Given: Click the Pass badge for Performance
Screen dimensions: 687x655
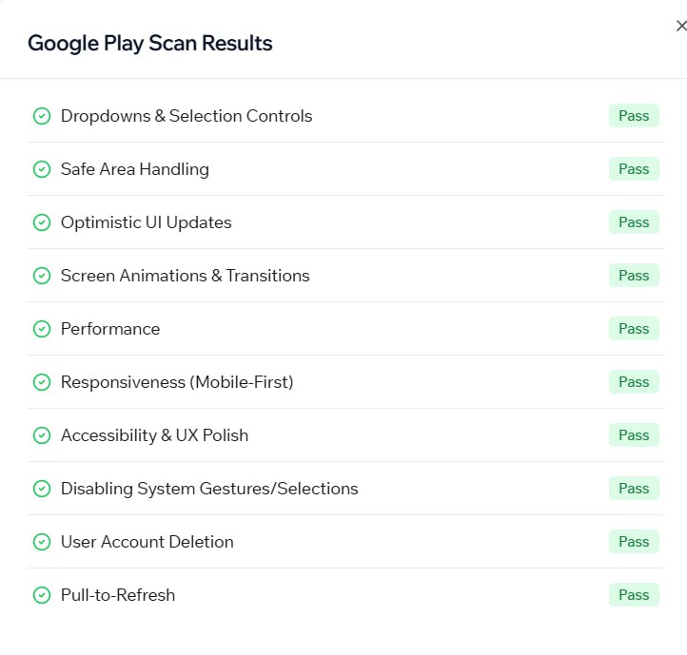Looking at the screenshot, I should point(634,329).
